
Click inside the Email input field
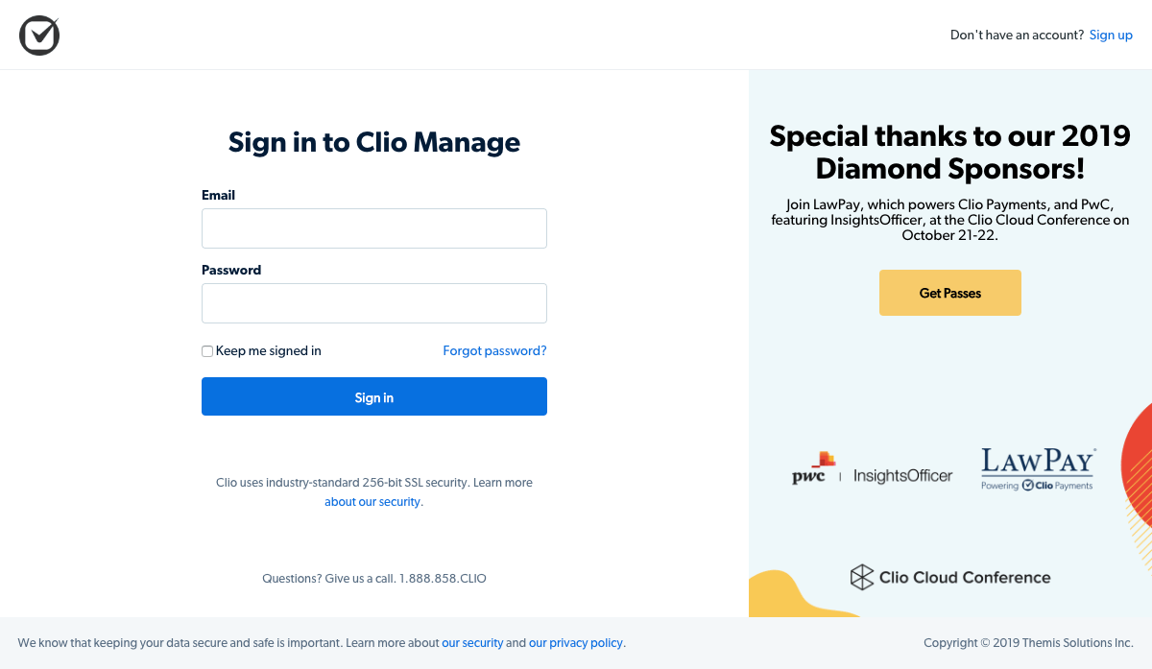click(x=373, y=227)
